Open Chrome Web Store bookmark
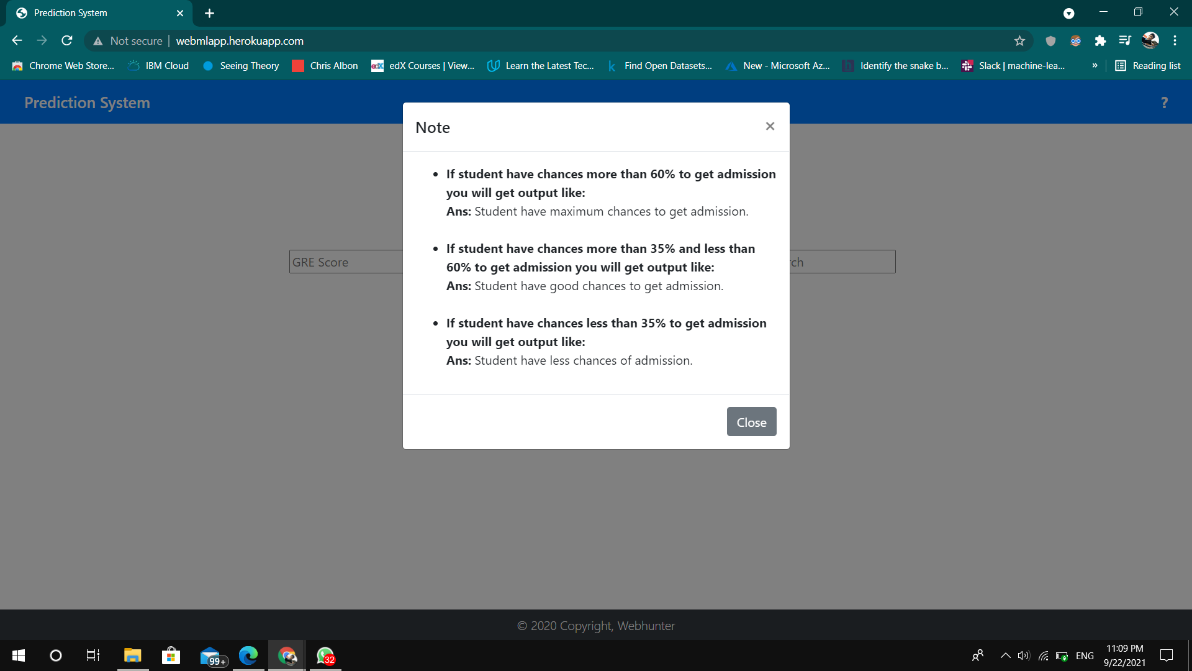1192x671 pixels. tap(63, 65)
